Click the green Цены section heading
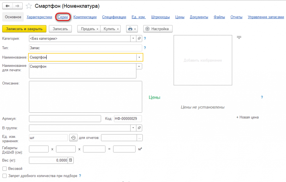The width and height of the screenshot is (286, 182). [x=154, y=97]
